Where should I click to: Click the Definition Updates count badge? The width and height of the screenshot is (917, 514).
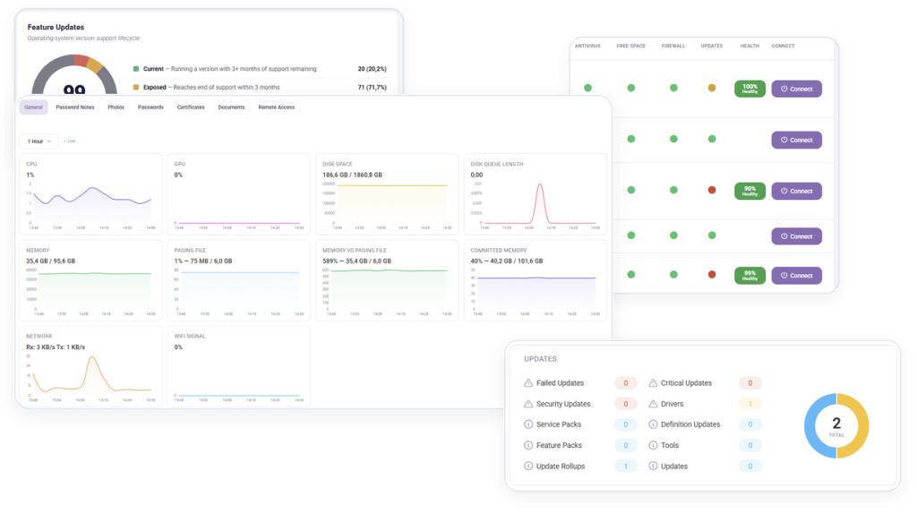[750, 424]
